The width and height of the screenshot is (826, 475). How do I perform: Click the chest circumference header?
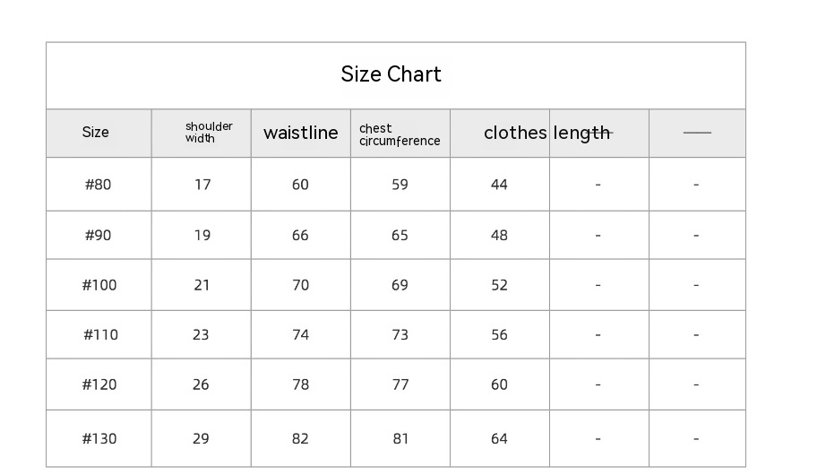tap(400, 134)
